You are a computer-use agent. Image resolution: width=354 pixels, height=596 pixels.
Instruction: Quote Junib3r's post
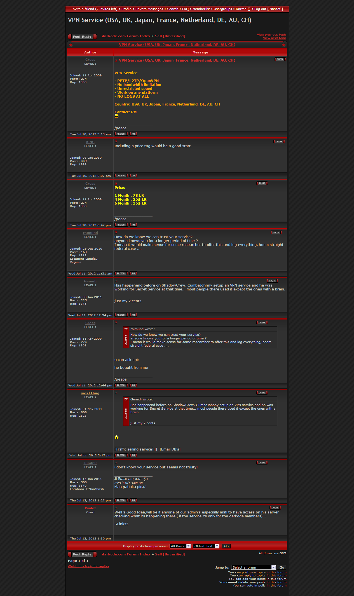(262, 463)
